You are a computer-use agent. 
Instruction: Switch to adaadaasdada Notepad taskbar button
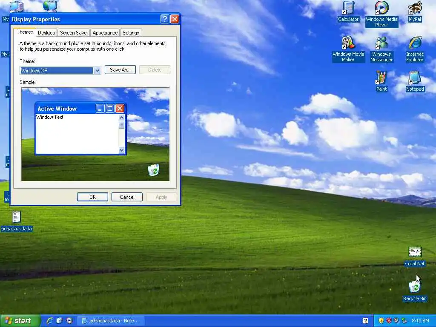[110, 321]
